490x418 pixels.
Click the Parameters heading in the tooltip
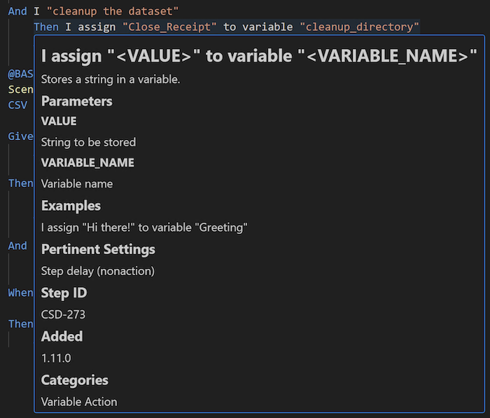click(x=76, y=101)
